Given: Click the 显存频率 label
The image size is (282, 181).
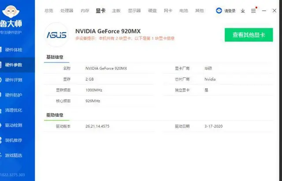Looking at the screenshot, I should [63, 90].
